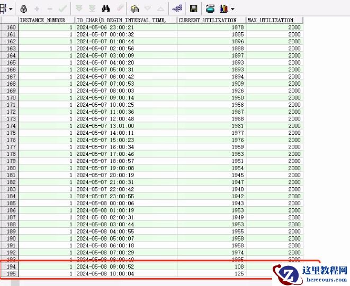
Task: Click timestamp cell 2024-05-06 23:00:21
Action: point(126,27)
